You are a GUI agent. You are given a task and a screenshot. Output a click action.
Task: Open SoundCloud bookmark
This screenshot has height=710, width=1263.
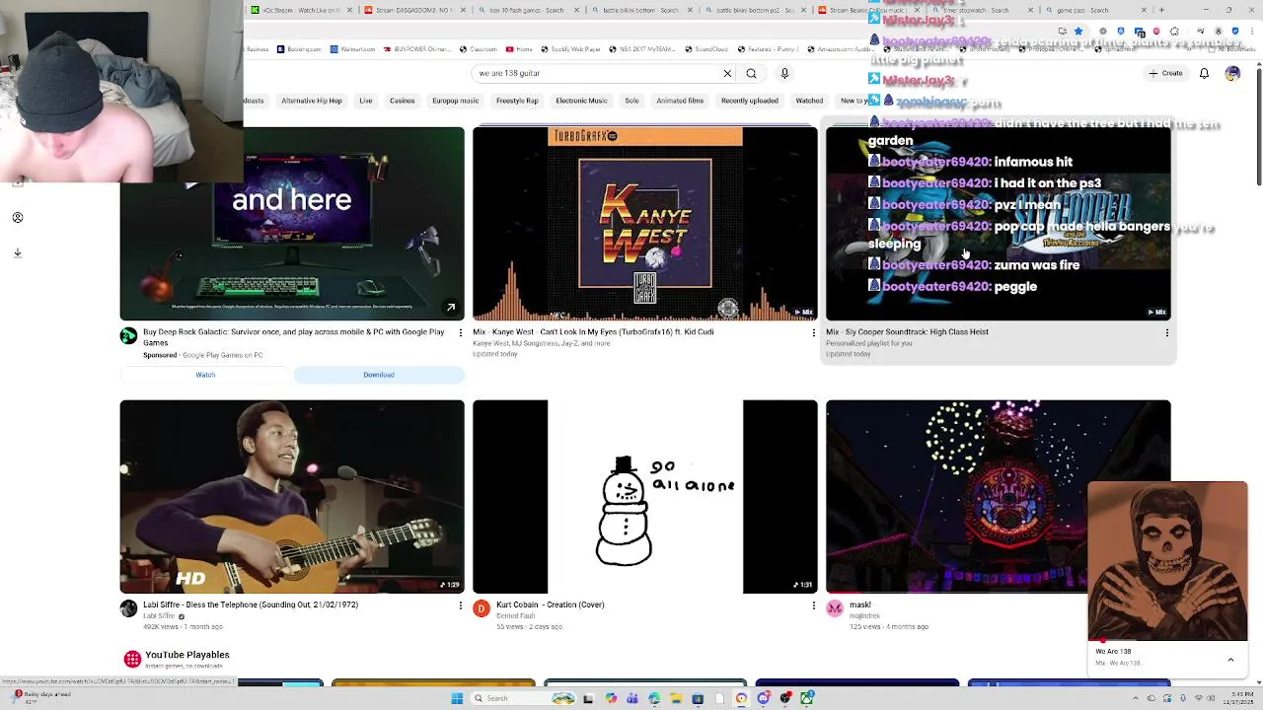pyautogui.click(x=706, y=48)
